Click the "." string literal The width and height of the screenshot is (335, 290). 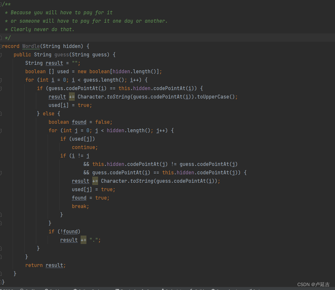point(94,240)
